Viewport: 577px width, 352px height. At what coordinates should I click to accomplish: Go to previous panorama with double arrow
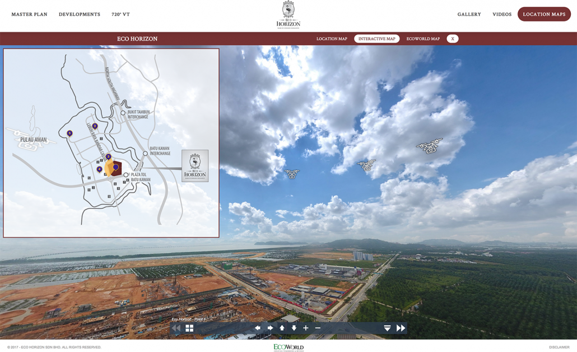(176, 328)
